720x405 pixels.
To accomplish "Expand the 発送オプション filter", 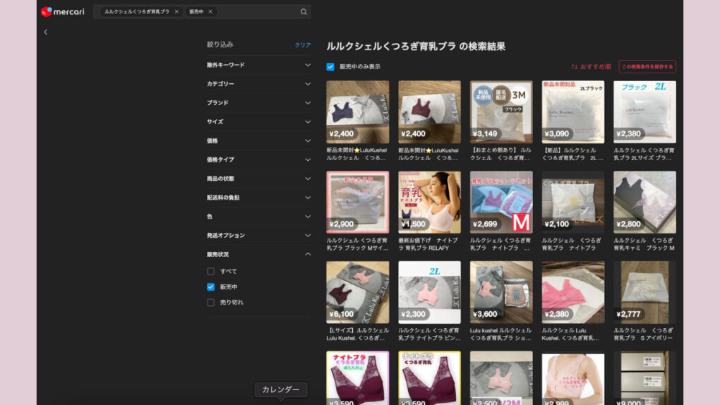I will coord(258,236).
